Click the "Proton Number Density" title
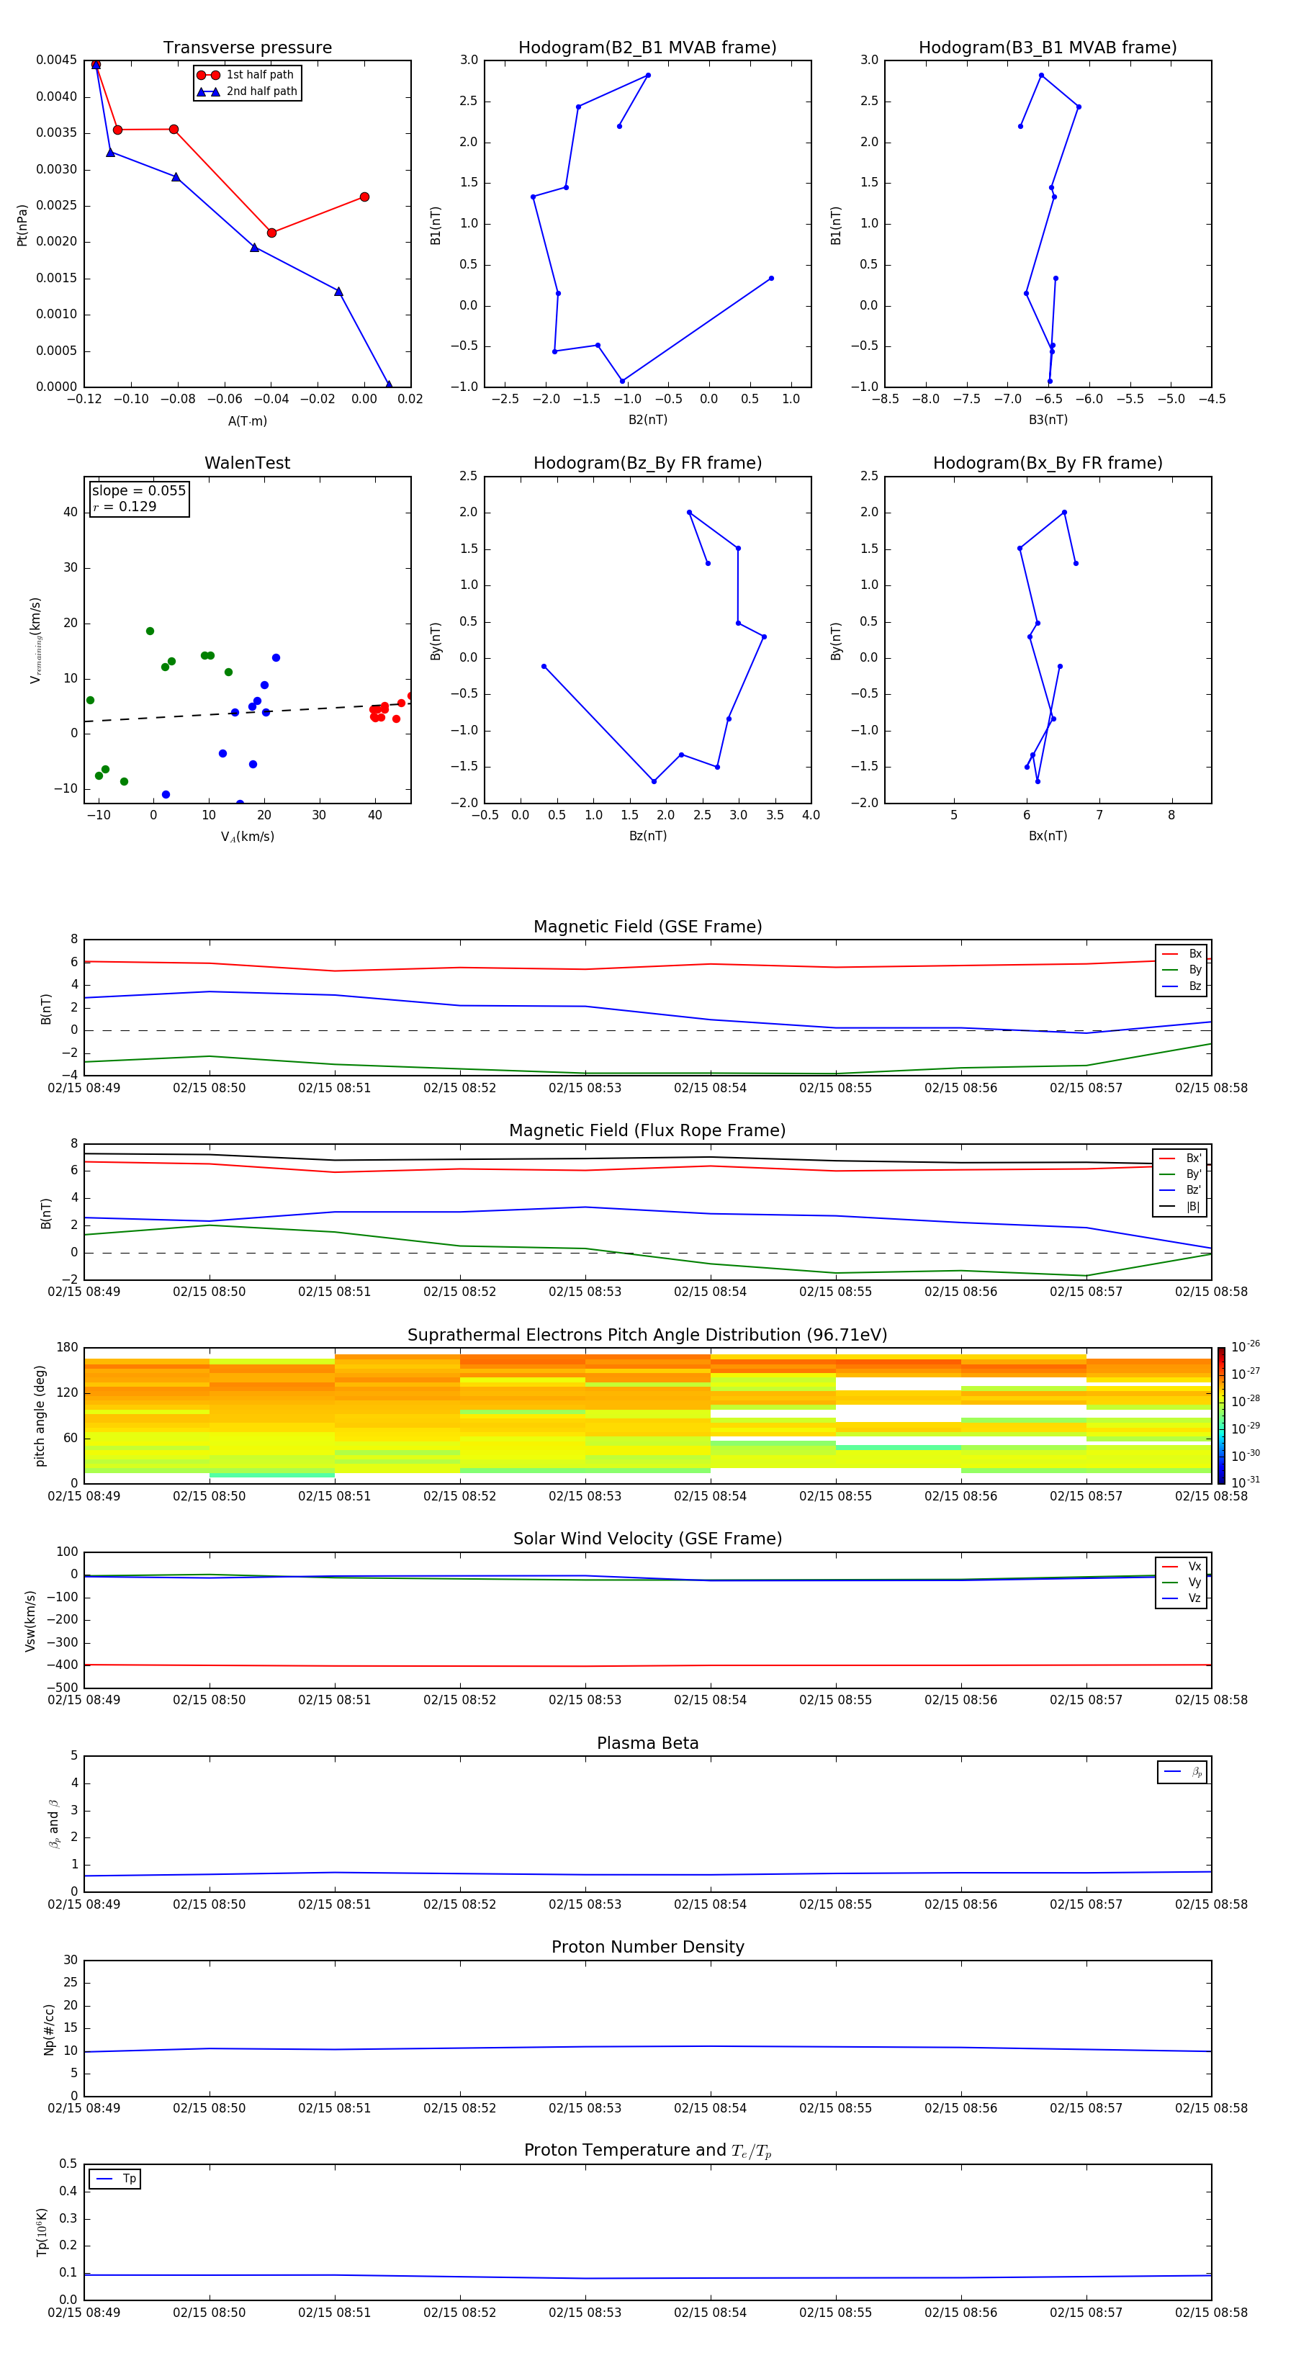Viewport: 1296px width, 2376px height. [647, 1947]
